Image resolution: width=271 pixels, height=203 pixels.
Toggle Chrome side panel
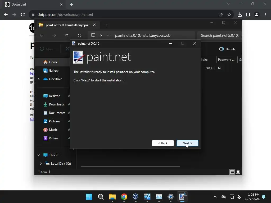coord(248,15)
